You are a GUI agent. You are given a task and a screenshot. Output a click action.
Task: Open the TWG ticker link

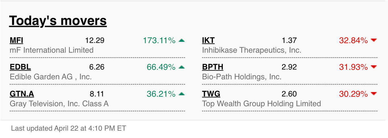click(x=211, y=94)
